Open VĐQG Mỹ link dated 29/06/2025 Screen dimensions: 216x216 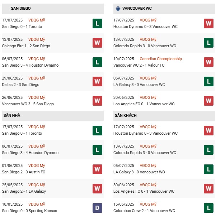pos(37,78)
